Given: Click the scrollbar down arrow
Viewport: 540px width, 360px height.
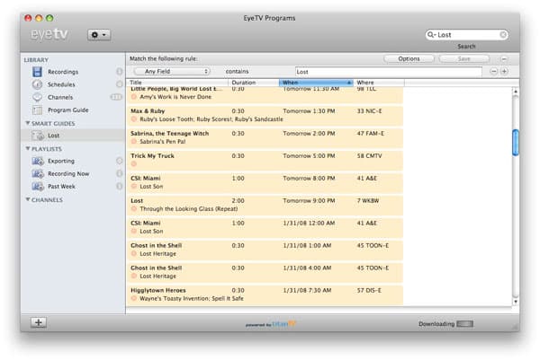Looking at the screenshot, I should pyautogui.click(x=516, y=302).
